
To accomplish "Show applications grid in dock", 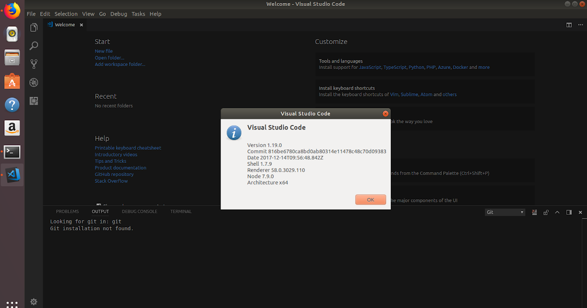I will click(x=12, y=304).
